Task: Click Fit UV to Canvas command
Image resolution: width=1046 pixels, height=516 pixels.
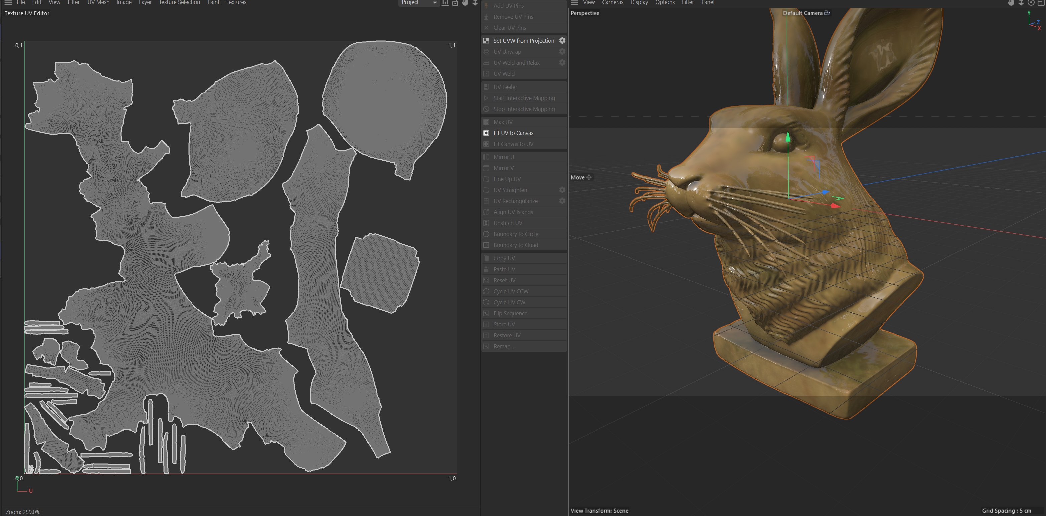Action: pos(513,133)
